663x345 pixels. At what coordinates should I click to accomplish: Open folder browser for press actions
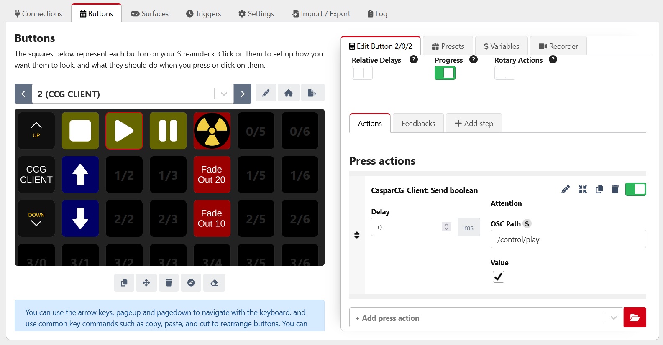tap(635, 318)
